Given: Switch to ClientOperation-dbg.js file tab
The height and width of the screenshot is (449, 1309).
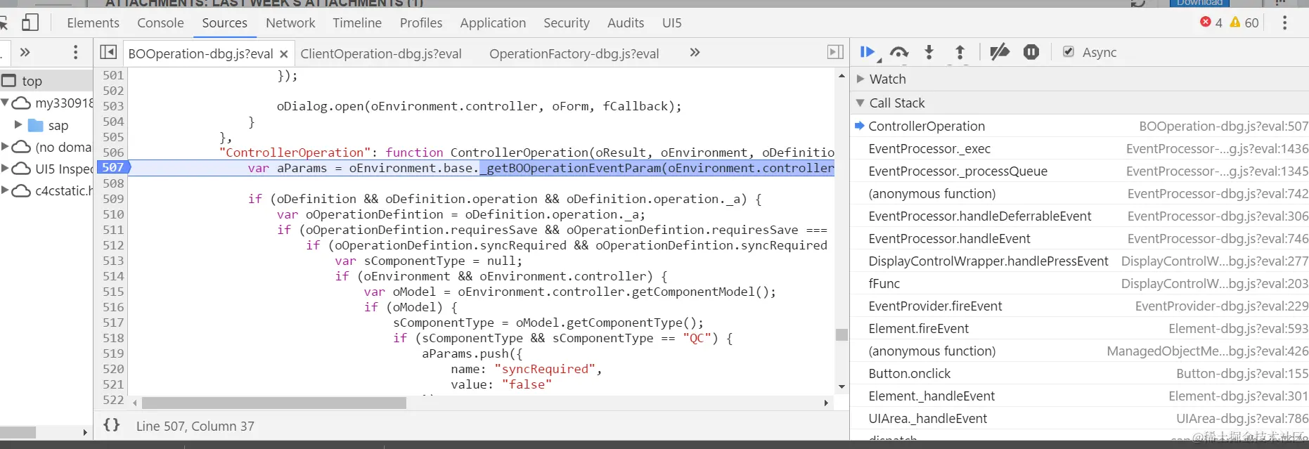Looking at the screenshot, I should pyautogui.click(x=381, y=53).
